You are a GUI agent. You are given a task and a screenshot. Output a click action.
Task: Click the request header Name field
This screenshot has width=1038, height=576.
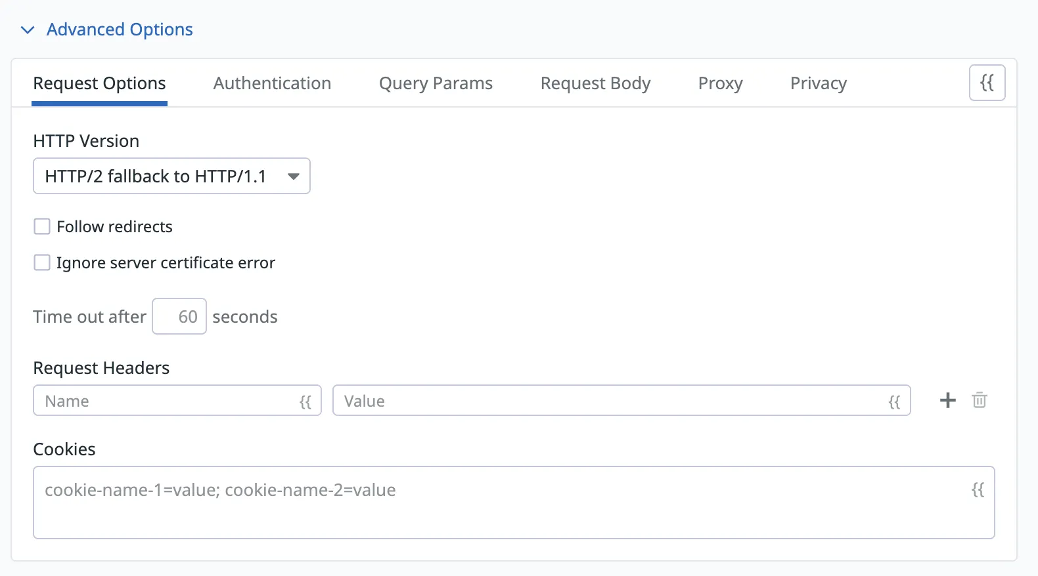click(164, 401)
